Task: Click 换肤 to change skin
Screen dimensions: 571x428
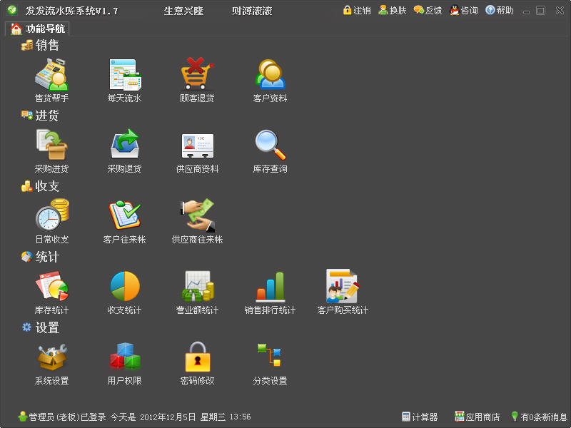Action: point(392,10)
